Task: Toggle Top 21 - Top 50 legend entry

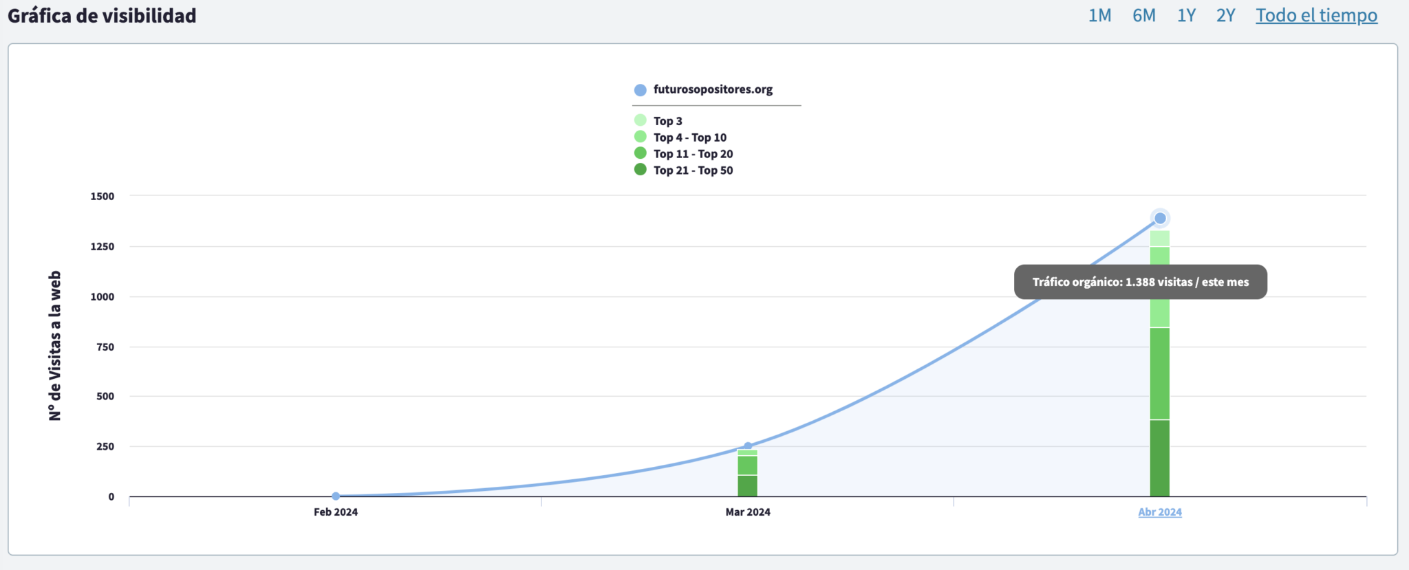Action: (x=684, y=170)
